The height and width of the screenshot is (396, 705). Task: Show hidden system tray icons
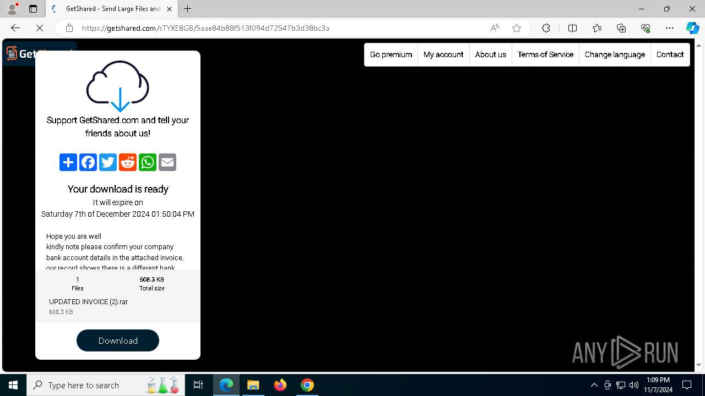coord(594,385)
